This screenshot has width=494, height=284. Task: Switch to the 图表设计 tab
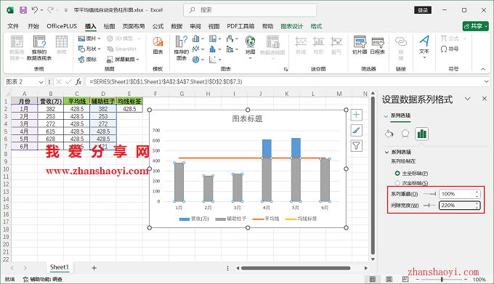click(292, 26)
